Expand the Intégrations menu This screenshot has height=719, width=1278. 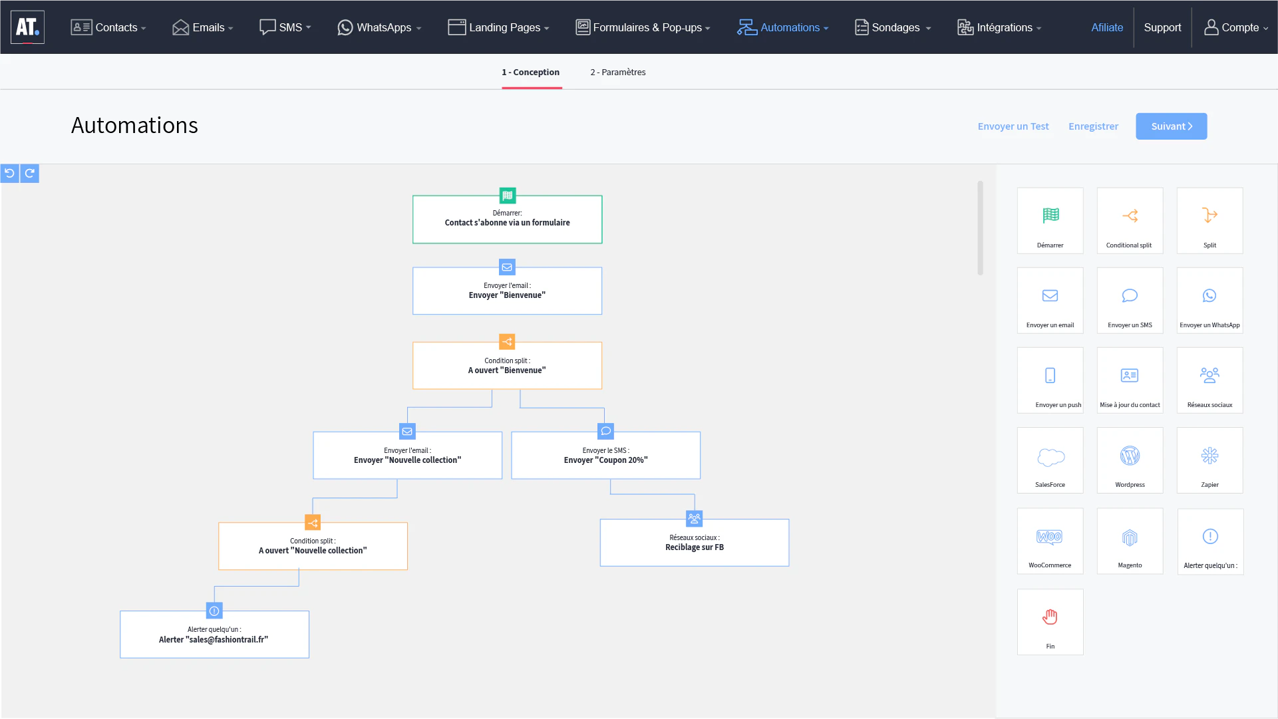999,27
